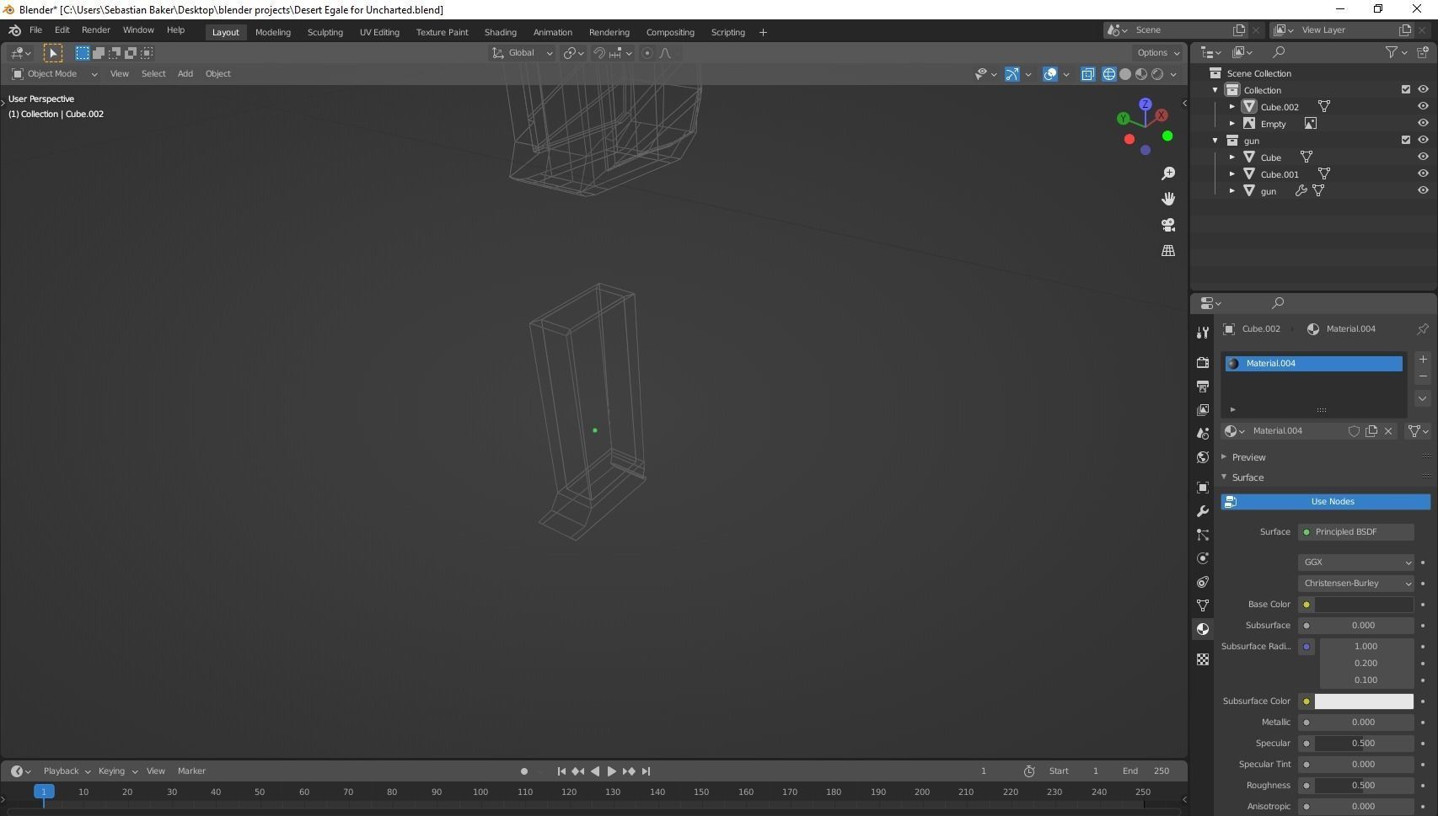1438x816 pixels.
Task: Open the Modifiers wrench properties tab
Action: 1203,511
